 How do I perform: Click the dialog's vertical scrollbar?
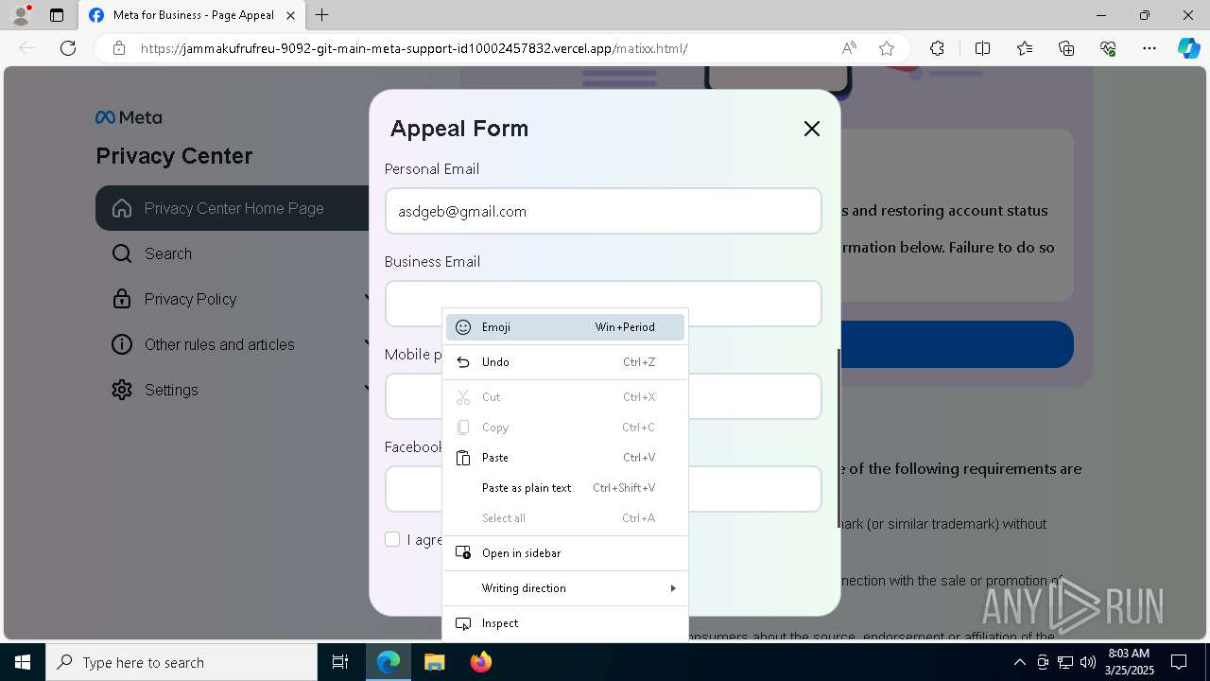[x=838, y=438]
